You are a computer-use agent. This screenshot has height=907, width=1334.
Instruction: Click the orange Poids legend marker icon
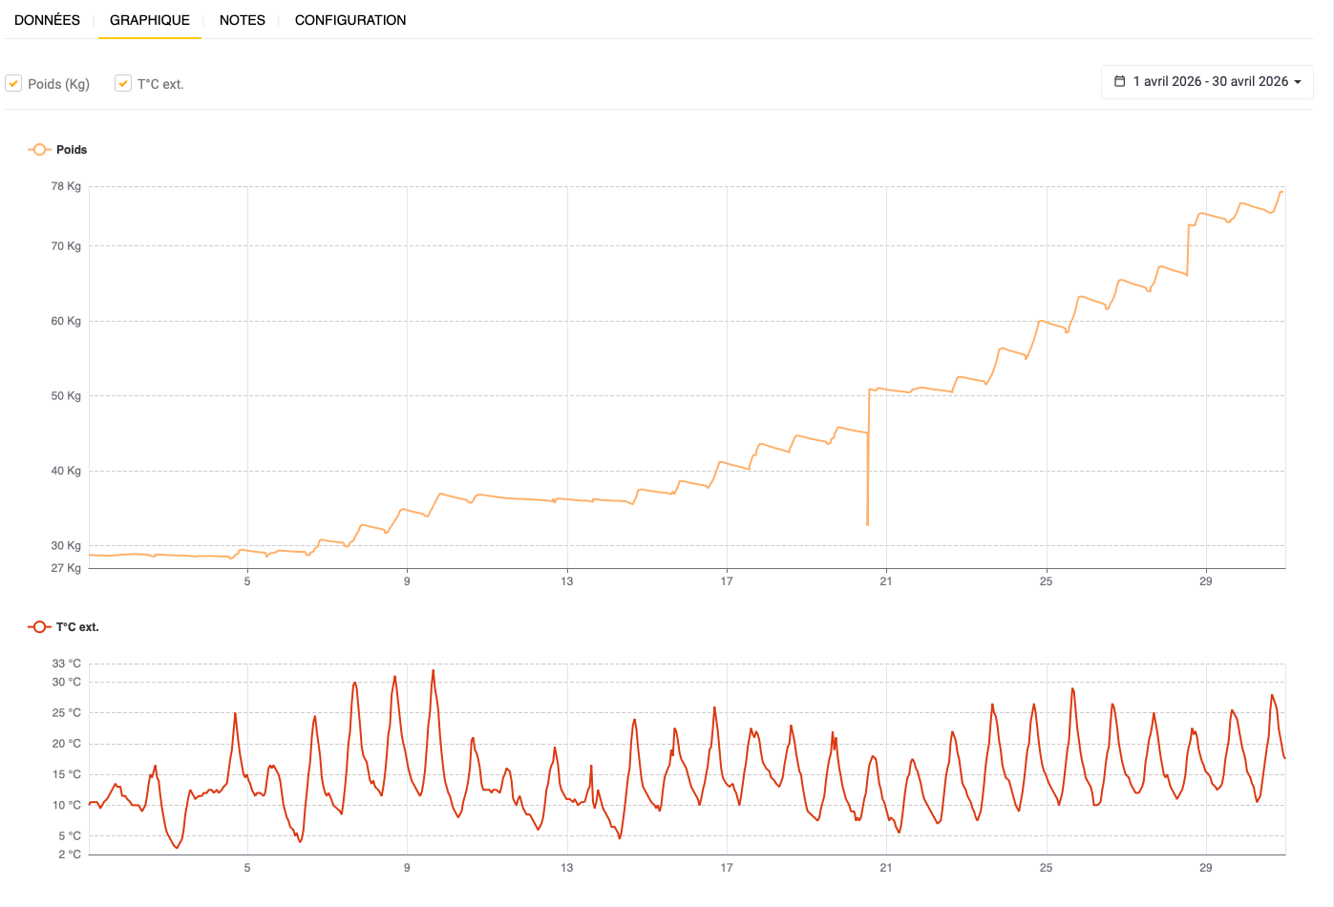tap(39, 150)
